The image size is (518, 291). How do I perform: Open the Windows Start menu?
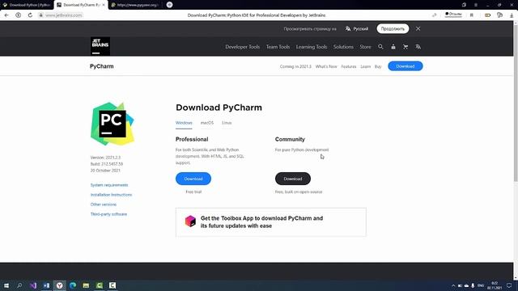click(x=6, y=285)
